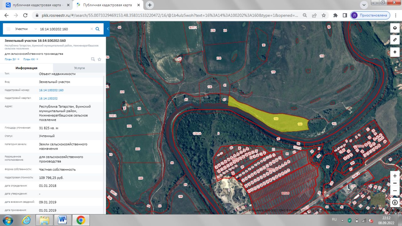The width and height of the screenshot is (402, 226).
Task: Click the cadastral value 109 796,25 руб.
Action: pos(52,178)
